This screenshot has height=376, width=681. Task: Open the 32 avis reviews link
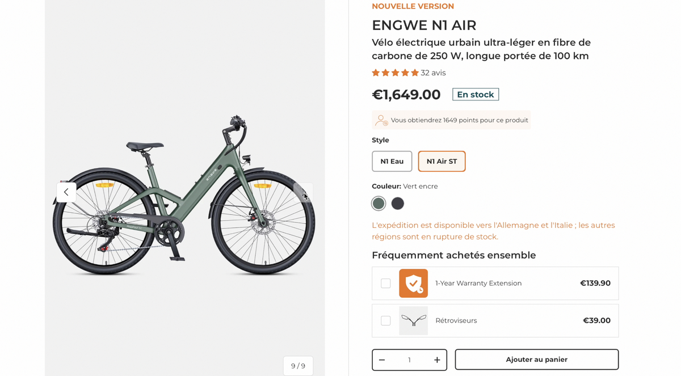pos(433,73)
